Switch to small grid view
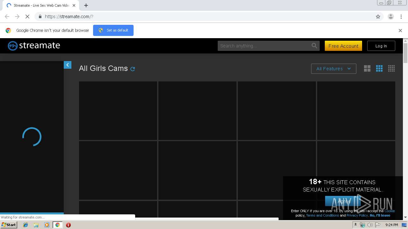 click(391, 68)
